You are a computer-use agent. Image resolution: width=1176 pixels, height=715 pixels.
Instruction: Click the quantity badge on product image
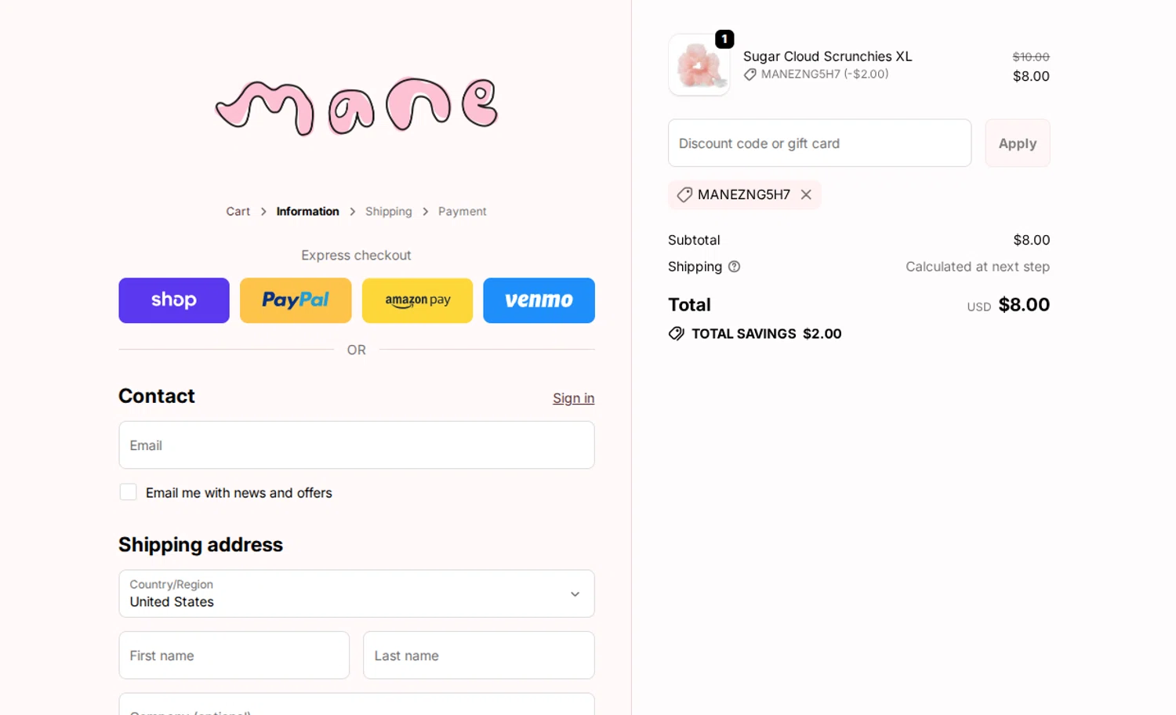tap(724, 38)
